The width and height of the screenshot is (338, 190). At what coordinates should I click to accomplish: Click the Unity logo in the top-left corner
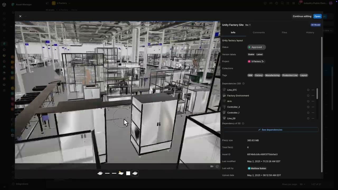(x=4, y=4)
